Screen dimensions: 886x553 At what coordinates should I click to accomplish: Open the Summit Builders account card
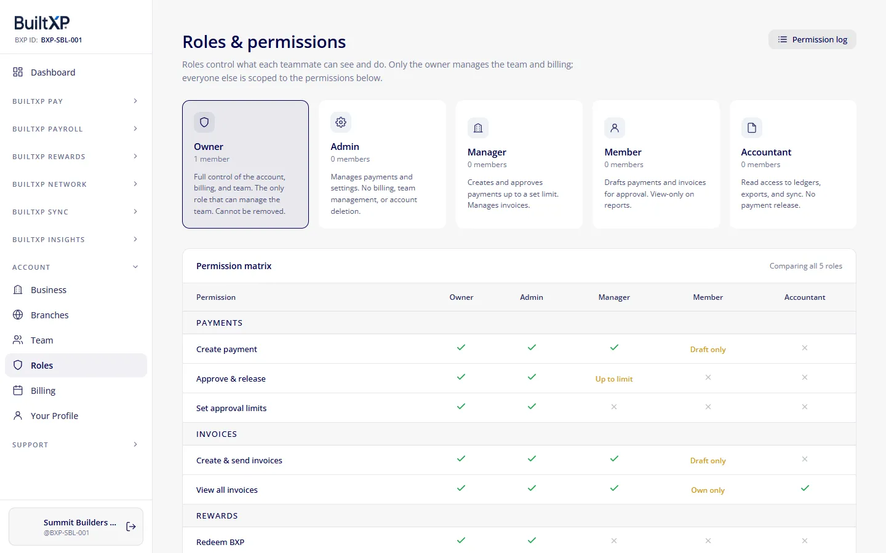(76, 527)
